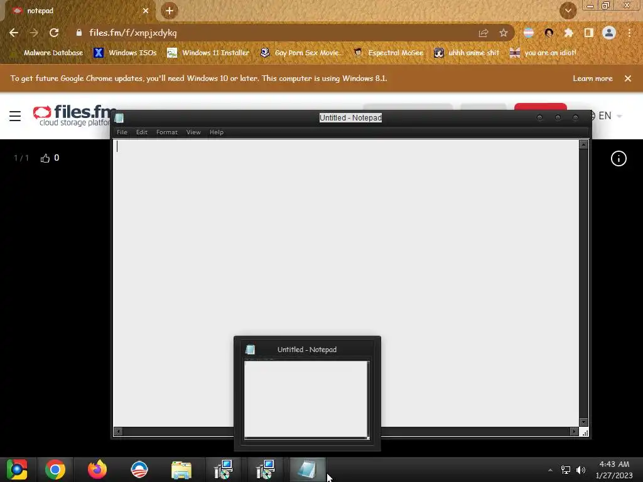
Task: Open Chrome three-dot menu
Action: point(629,33)
